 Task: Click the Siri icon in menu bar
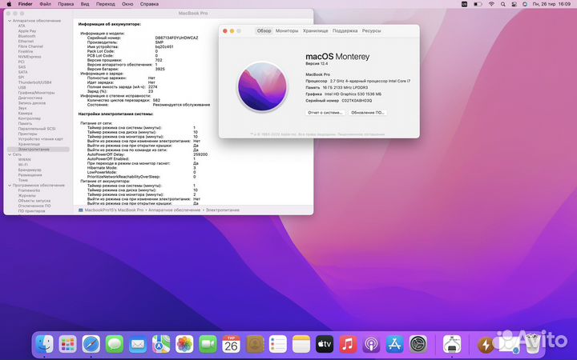tap(525, 4)
